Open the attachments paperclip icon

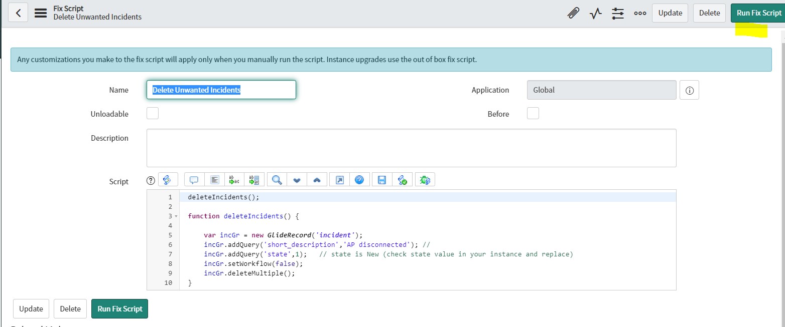573,13
